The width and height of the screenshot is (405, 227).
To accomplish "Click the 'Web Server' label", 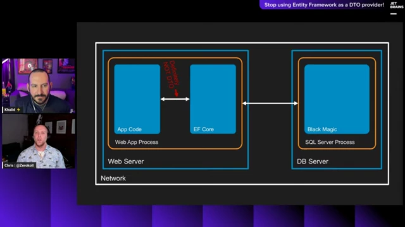I will 126,161.
